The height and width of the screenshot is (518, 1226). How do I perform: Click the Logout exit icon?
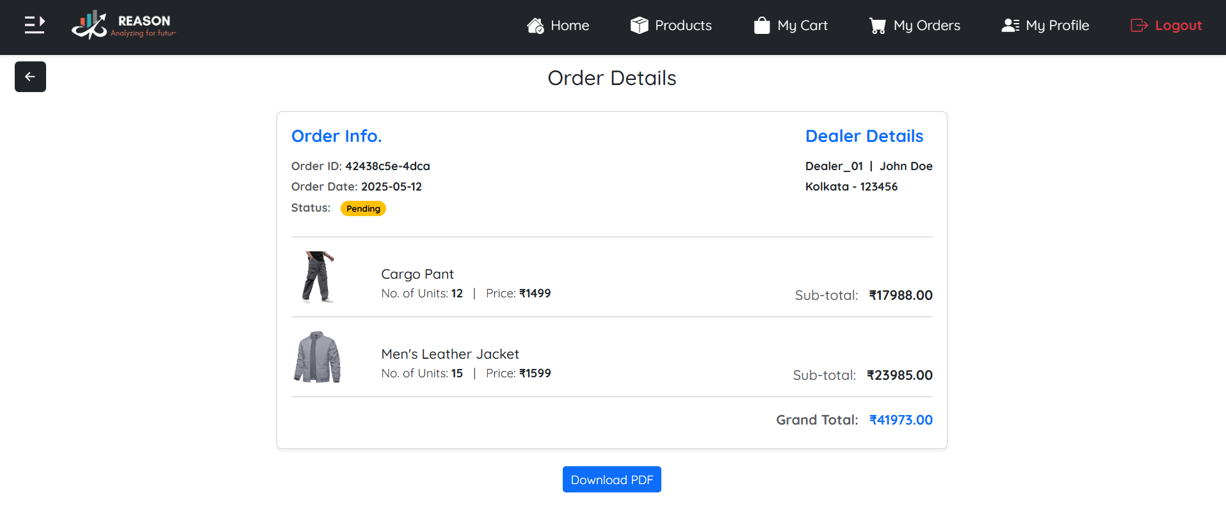click(1139, 26)
